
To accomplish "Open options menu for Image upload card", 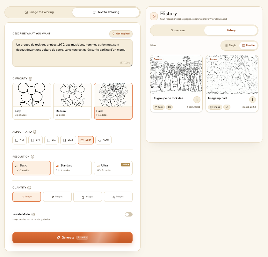I will click(252, 99).
